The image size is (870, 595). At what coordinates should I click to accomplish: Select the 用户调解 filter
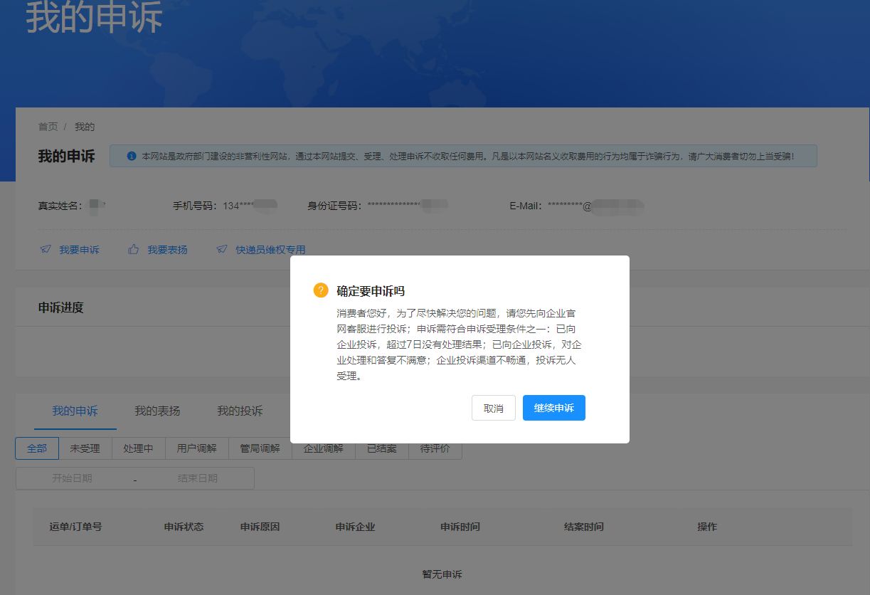coord(196,448)
